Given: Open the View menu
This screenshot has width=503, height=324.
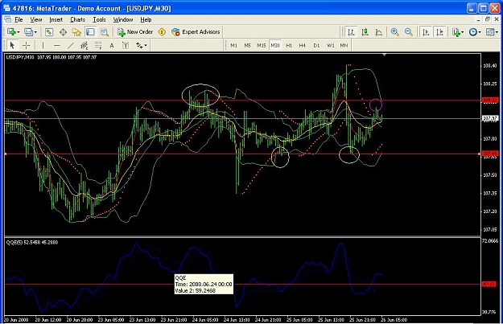Looking at the screenshot, I should pyautogui.click(x=36, y=20).
